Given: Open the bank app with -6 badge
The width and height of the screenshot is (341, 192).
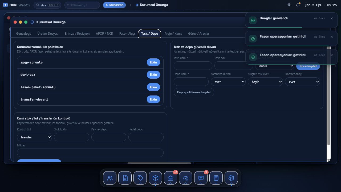Looking at the screenshot, I should (170, 178).
